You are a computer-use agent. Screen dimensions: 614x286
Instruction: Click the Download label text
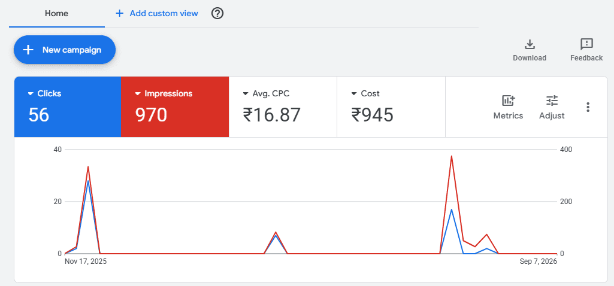click(530, 58)
